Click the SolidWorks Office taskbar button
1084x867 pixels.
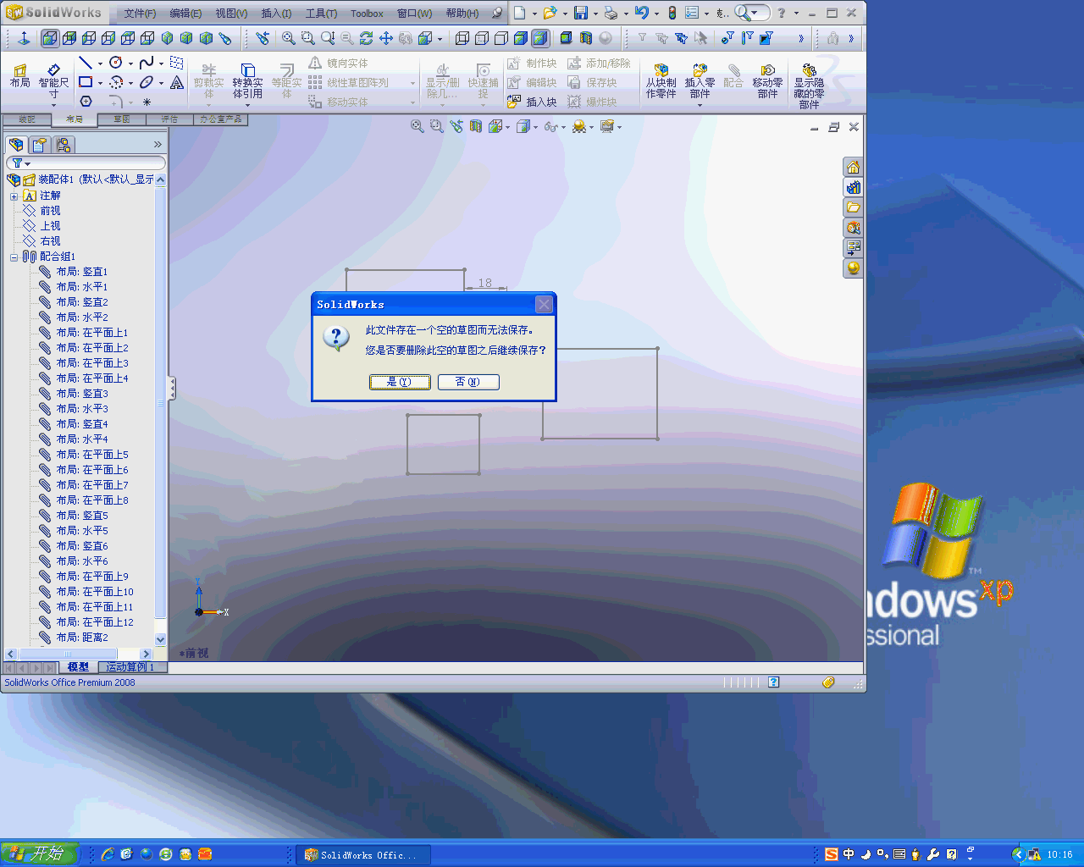pos(364,855)
